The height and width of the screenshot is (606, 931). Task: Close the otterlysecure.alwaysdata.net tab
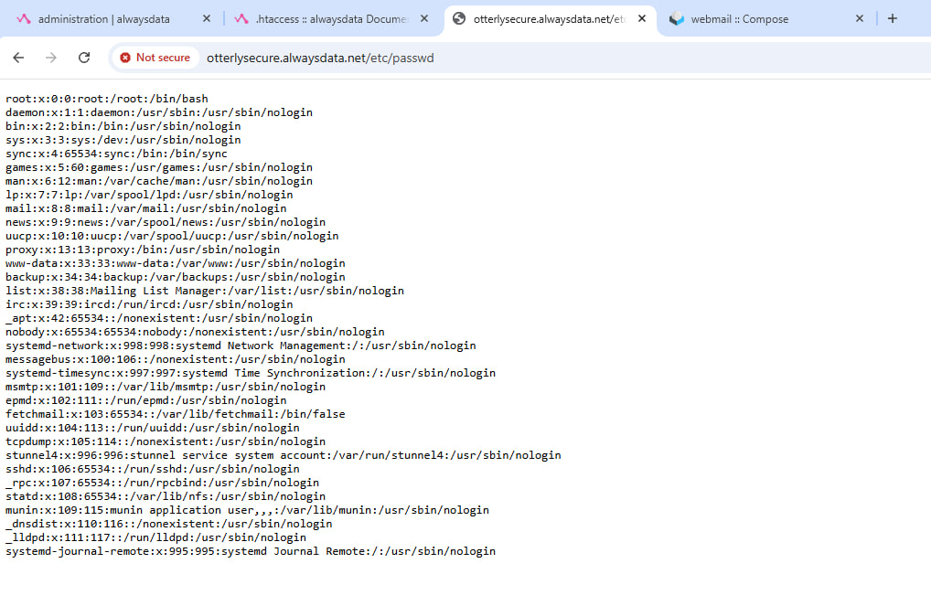click(642, 18)
